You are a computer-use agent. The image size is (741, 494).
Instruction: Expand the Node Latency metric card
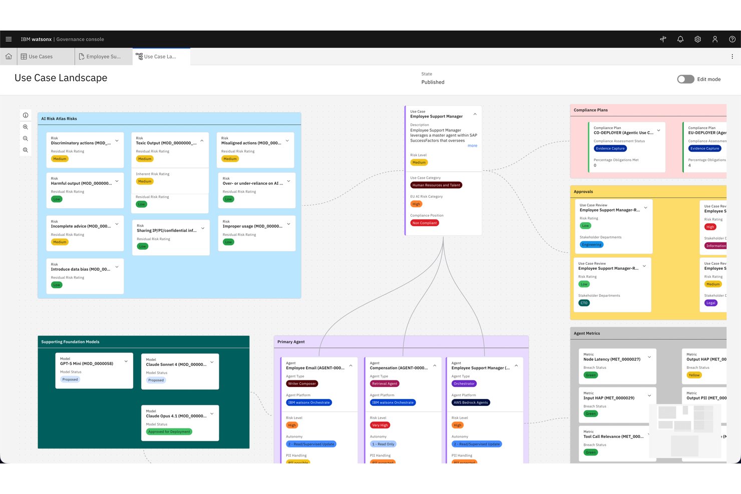tap(650, 357)
